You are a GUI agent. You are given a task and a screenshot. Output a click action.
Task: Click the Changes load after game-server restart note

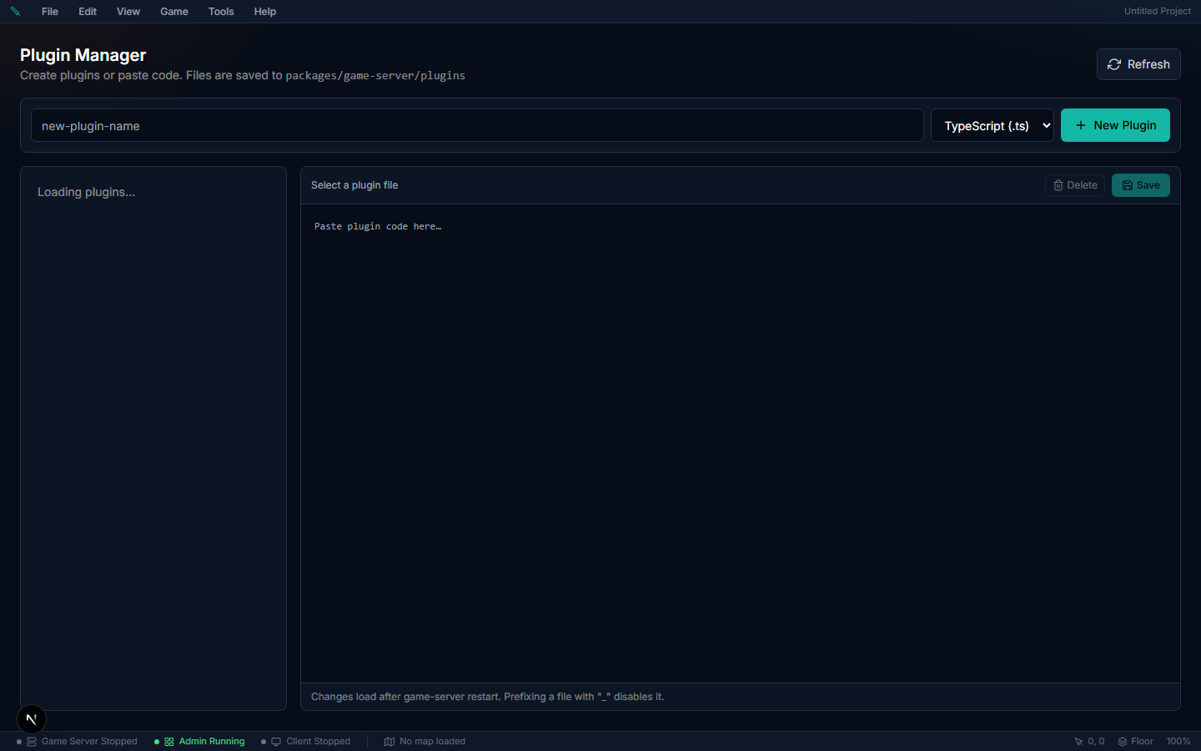click(488, 697)
